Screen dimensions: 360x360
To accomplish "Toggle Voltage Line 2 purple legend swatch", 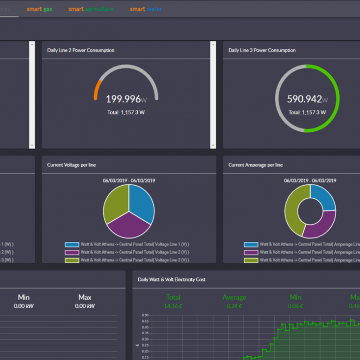I will [x=72, y=252].
